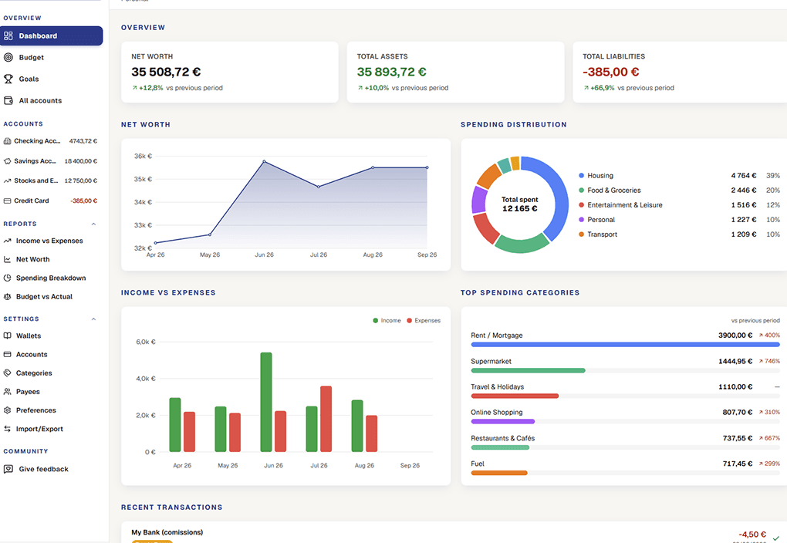Screen dimensions: 787x543
Task: Click the Categories tag icon
Action: [x=7, y=373]
